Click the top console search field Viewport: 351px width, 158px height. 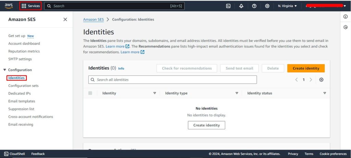click(x=114, y=6)
